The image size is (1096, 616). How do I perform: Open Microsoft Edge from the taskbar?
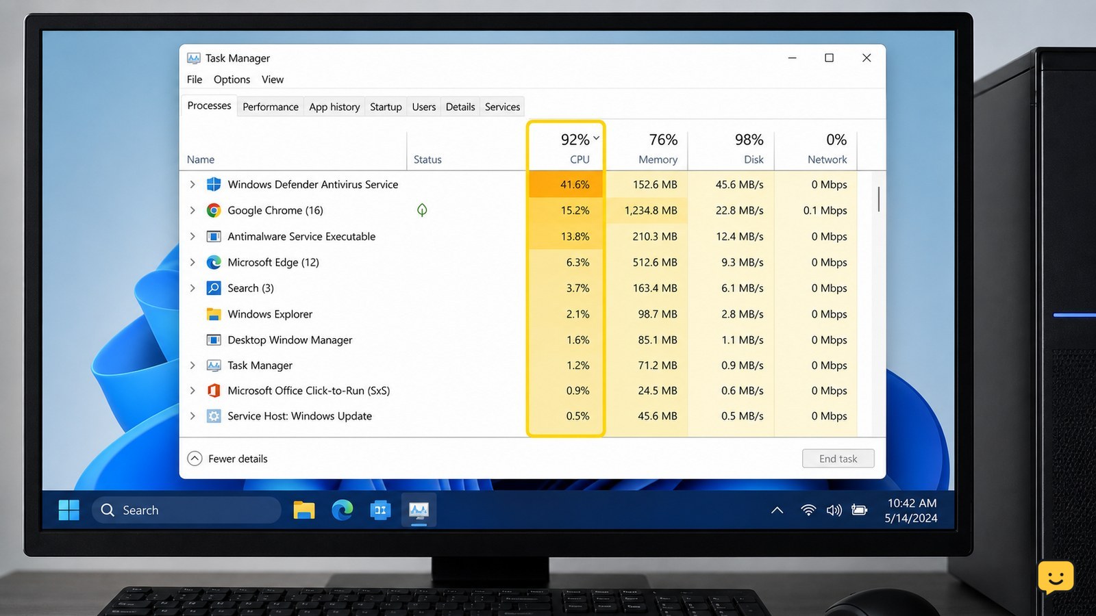(x=342, y=510)
